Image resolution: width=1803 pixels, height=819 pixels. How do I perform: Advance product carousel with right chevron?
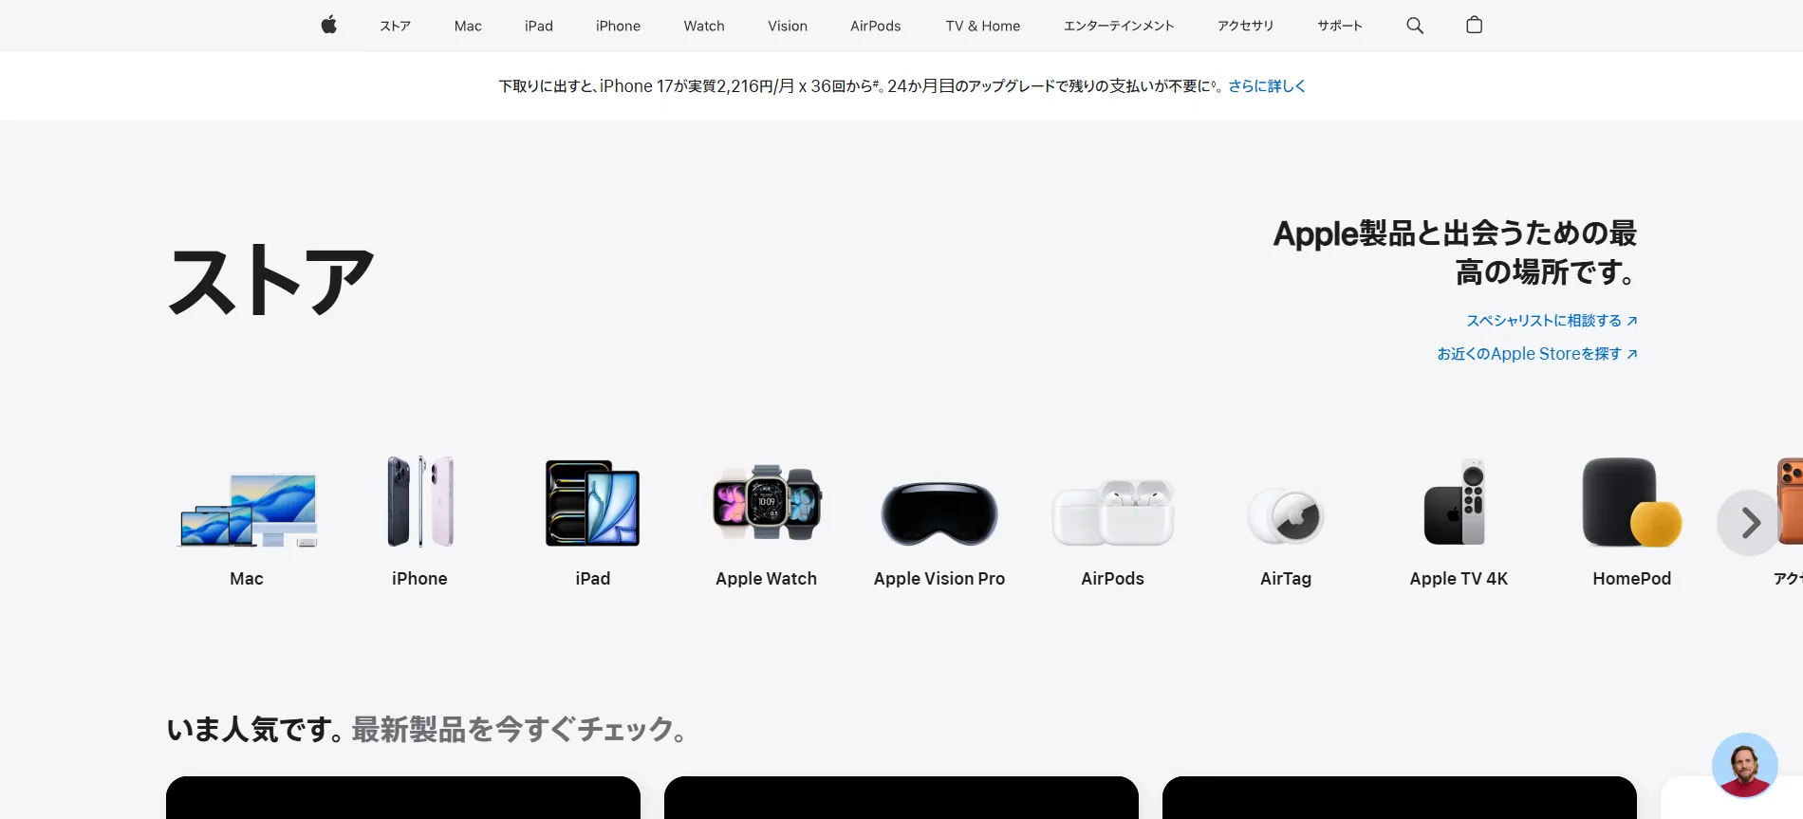click(x=1749, y=523)
